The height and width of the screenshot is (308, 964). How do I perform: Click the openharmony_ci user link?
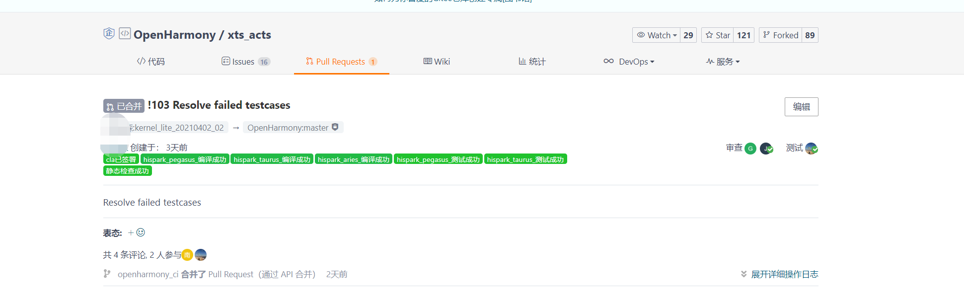tap(148, 274)
